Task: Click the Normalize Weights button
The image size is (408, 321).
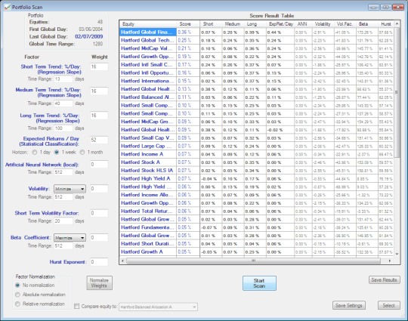Action: click(99, 283)
